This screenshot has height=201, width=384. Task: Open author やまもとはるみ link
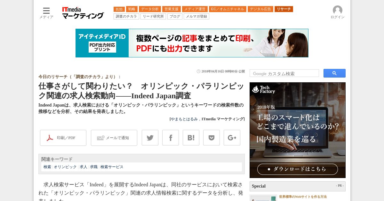click(184, 119)
